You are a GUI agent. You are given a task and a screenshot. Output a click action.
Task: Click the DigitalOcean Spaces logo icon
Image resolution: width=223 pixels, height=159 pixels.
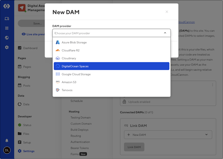58,66
